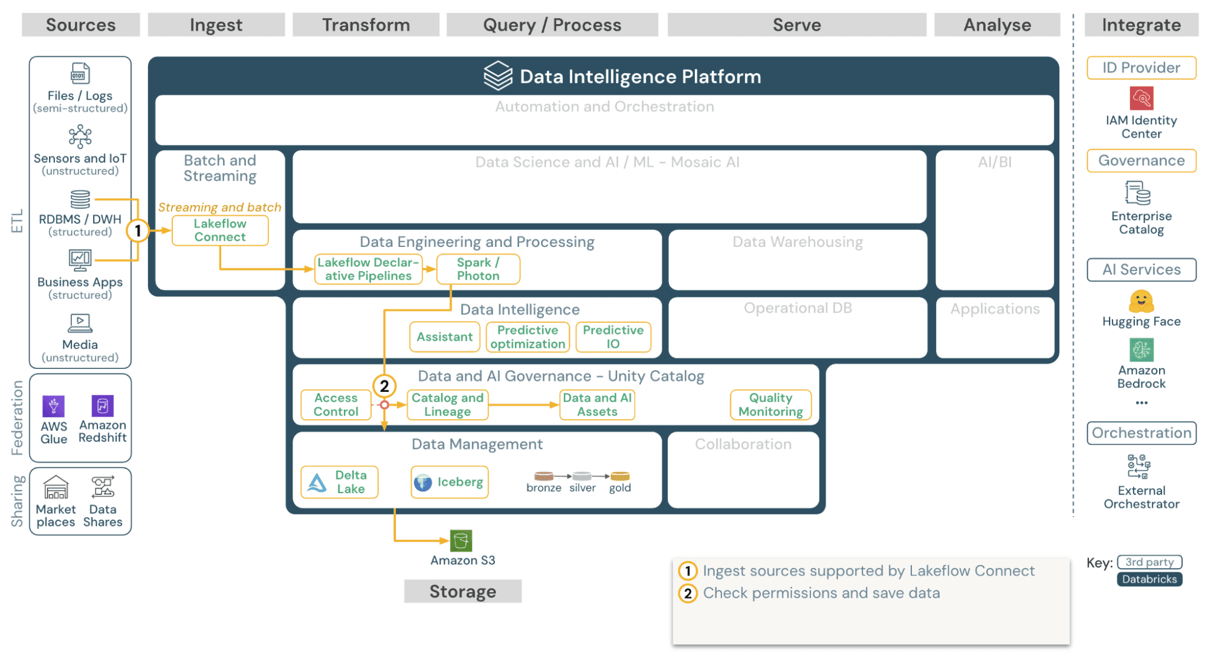The image size is (1208, 655).
Task: Toggle the circled 2 permissions marker
Action: click(384, 385)
